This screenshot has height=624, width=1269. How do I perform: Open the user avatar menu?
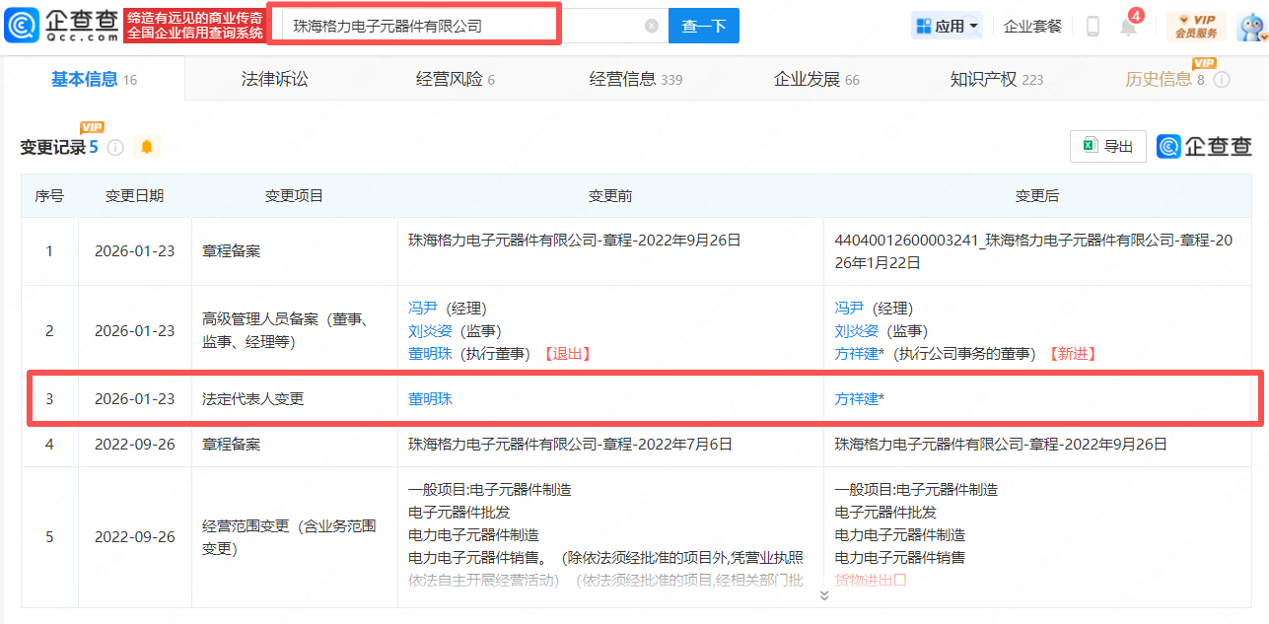coord(1250,27)
